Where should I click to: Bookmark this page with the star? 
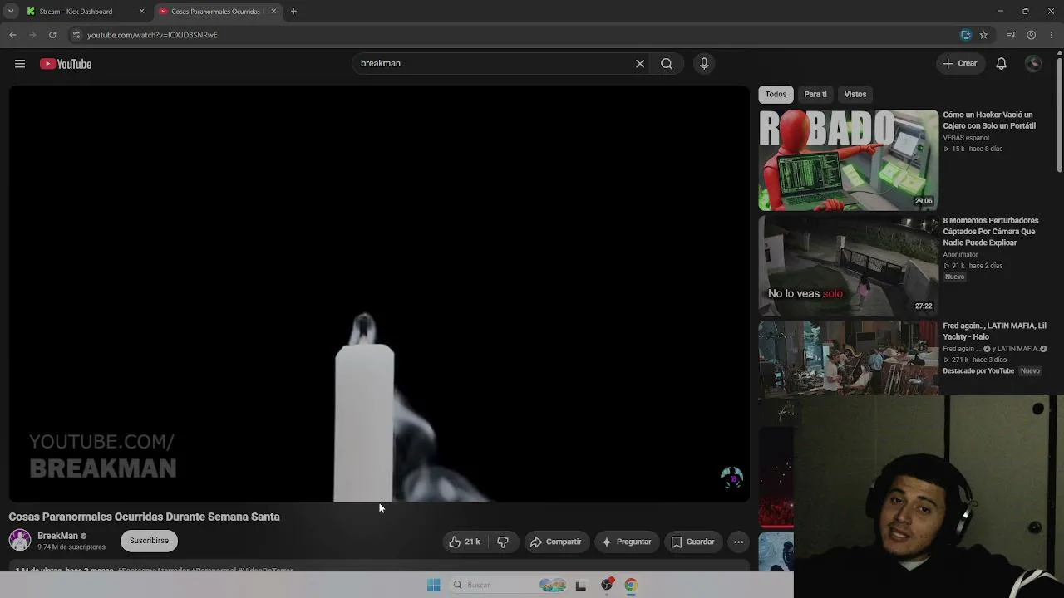[983, 35]
